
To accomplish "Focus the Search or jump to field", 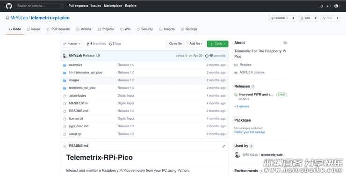I will click(x=41, y=6).
